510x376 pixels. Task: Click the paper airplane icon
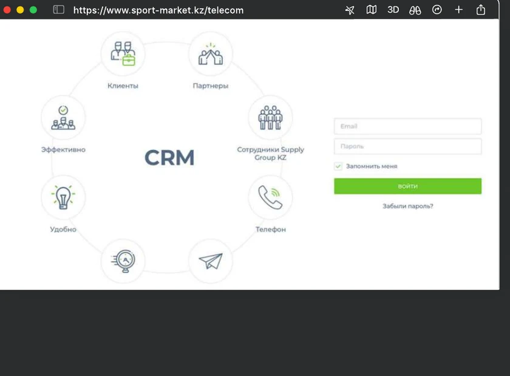click(211, 261)
